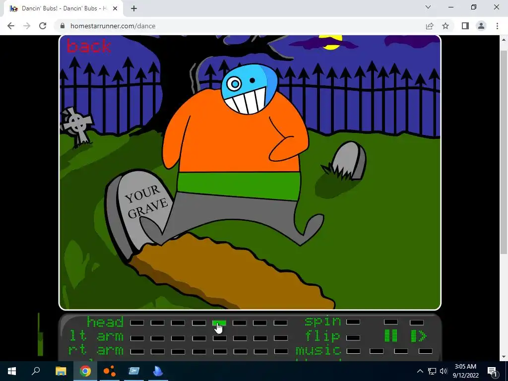
Task: Toggle the sixth lt arm button
Action: pyautogui.click(x=240, y=338)
